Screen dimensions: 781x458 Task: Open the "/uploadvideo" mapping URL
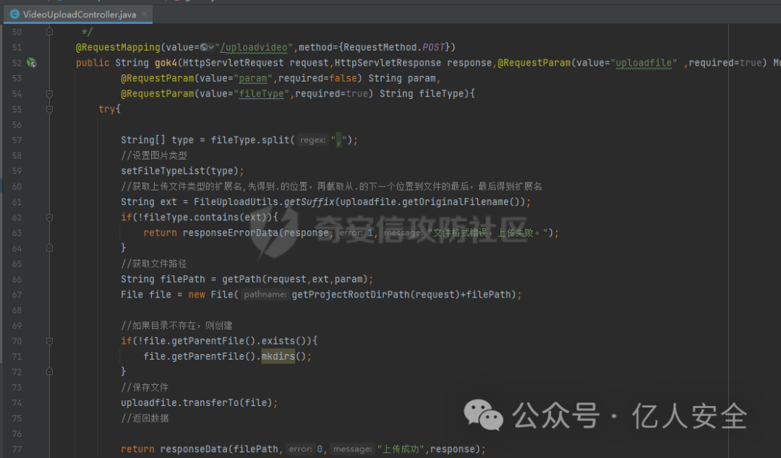click(x=254, y=47)
